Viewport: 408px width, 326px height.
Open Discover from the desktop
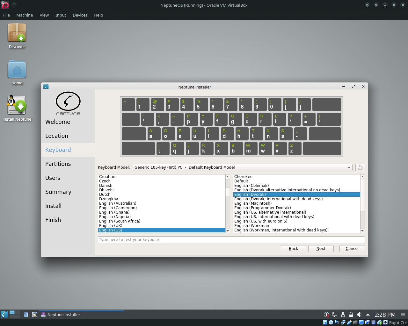[x=17, y=35]
